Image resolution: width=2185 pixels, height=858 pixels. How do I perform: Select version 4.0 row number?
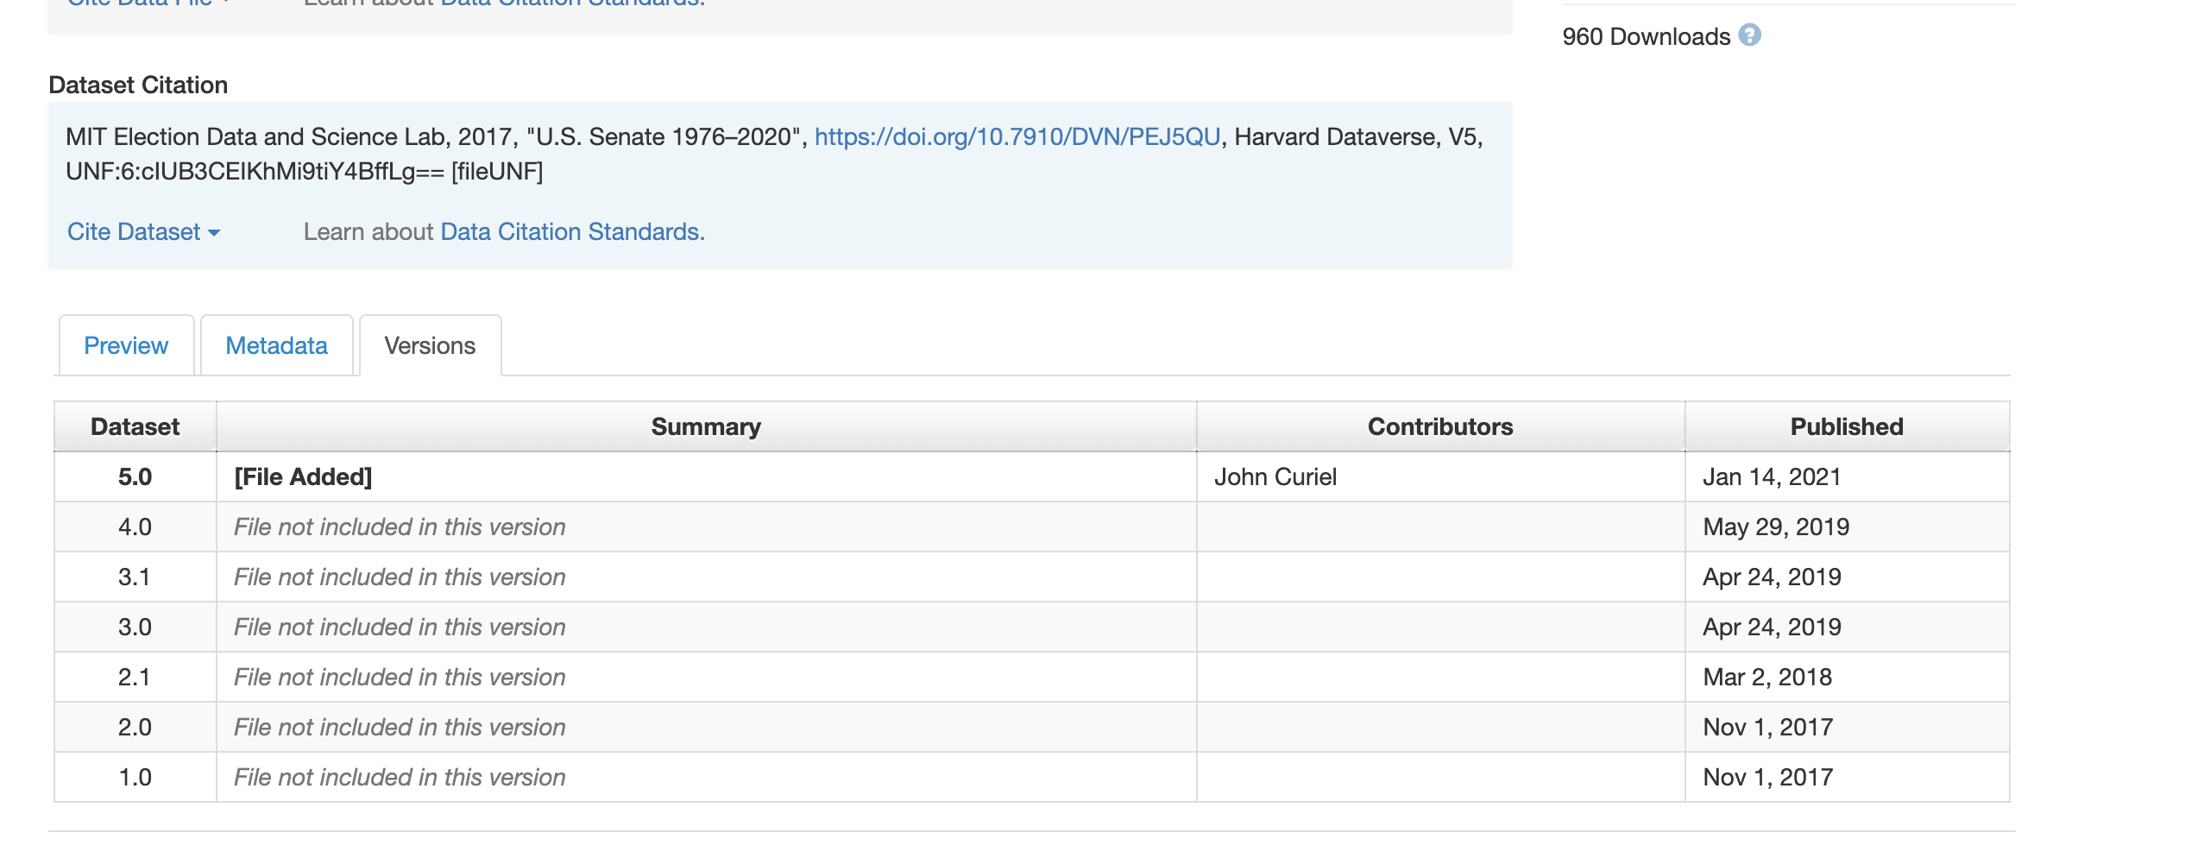135,527
